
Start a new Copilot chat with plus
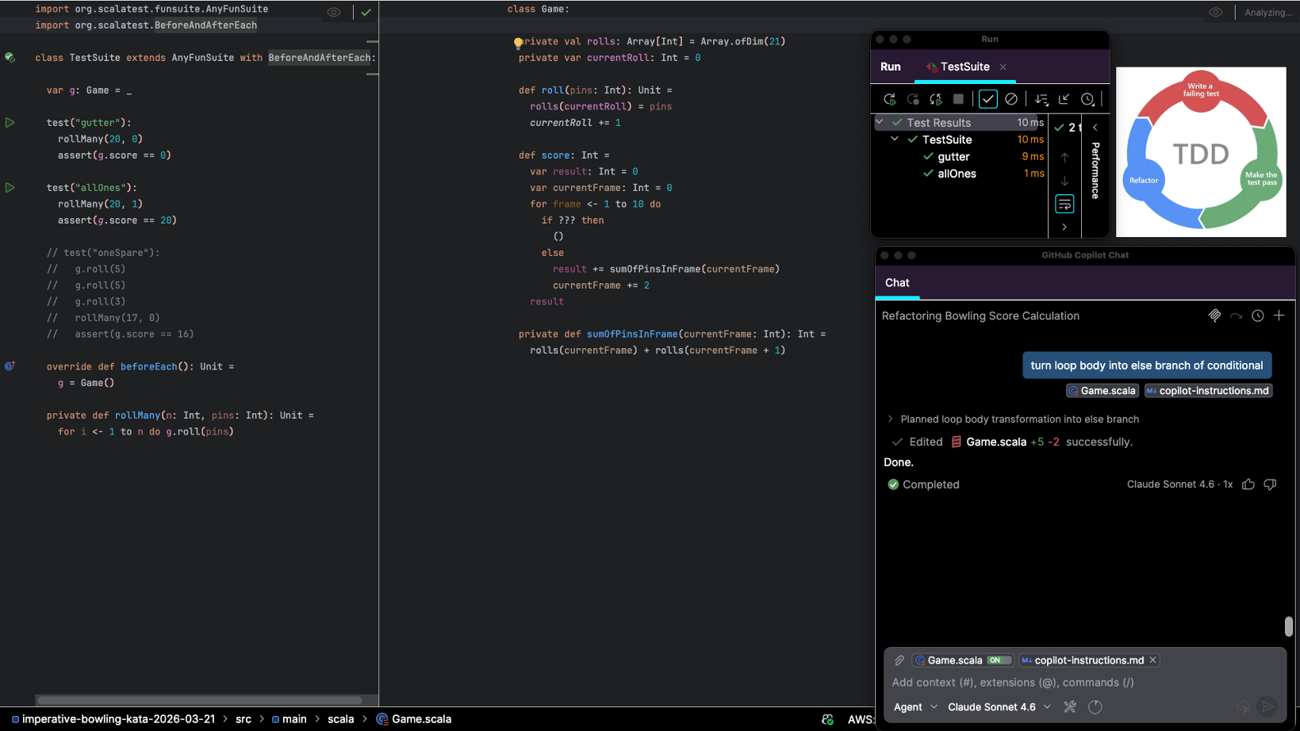point(1279,316)
